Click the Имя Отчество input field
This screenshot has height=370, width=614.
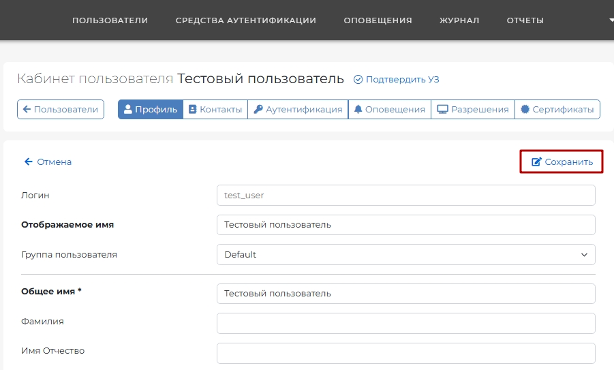click(405, 353)
